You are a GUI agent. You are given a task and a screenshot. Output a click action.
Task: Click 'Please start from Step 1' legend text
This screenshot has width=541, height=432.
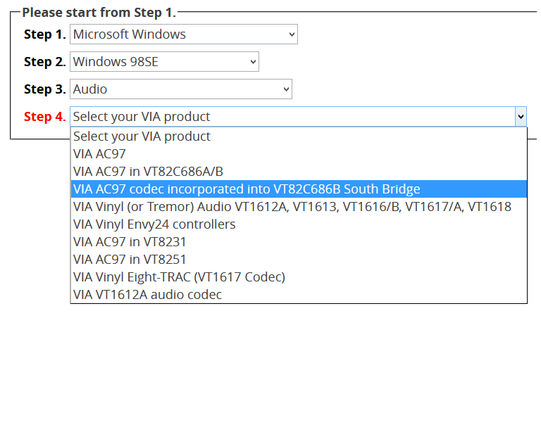[99, 13]
